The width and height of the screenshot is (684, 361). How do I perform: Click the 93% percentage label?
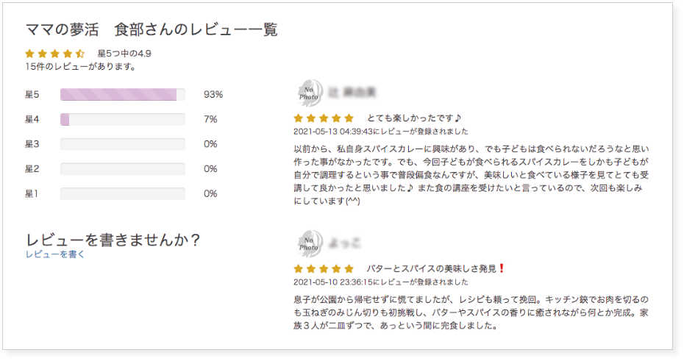[213, 95]
